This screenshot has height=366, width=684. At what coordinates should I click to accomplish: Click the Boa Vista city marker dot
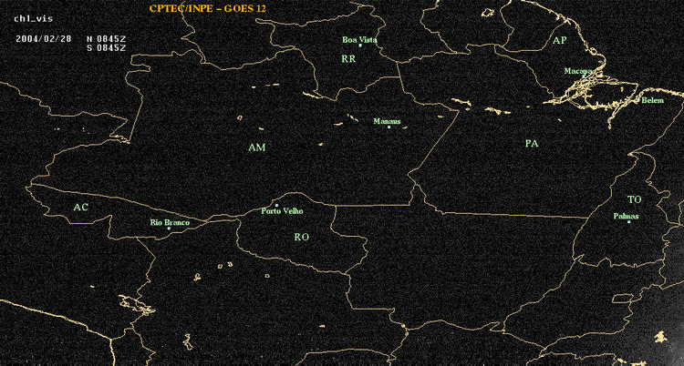pyautogui.click(x=360, y=46)
